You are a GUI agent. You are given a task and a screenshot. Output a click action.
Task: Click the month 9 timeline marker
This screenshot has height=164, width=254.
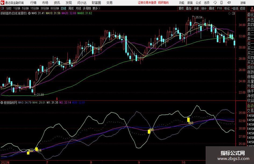tap(139, 162)
